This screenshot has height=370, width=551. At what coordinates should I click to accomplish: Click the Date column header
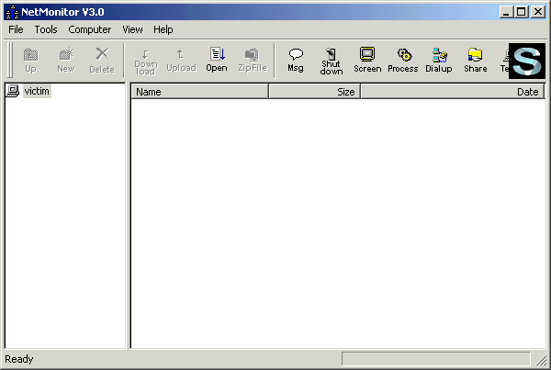pyautogui.click(x=452, y=92)
